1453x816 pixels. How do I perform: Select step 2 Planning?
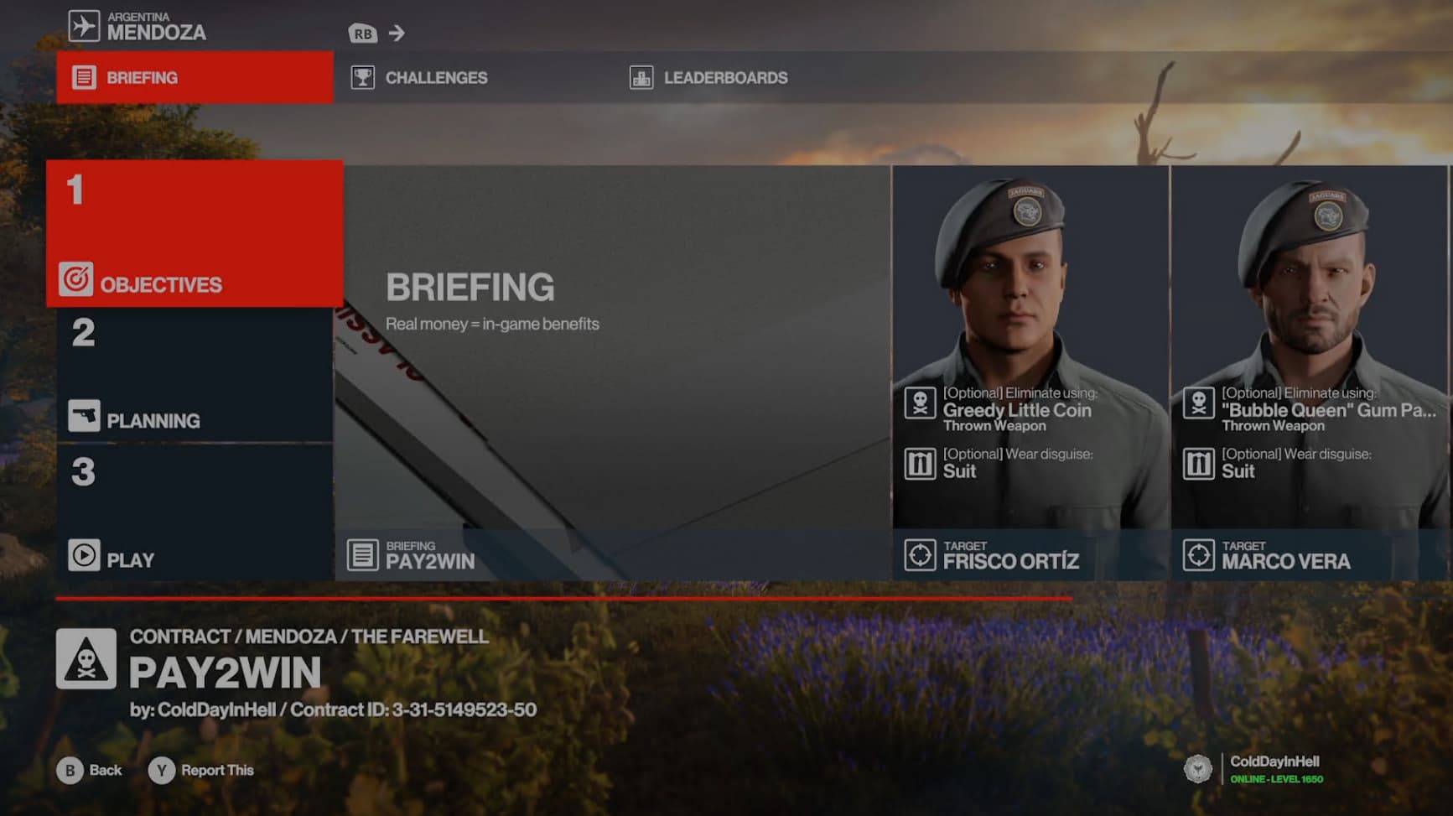click(x=195, y=374)
